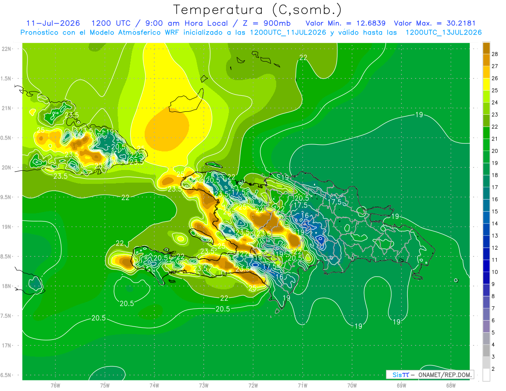Click the legend scale value 28
The image size is (506, 391).
click(x=495, y=54)
